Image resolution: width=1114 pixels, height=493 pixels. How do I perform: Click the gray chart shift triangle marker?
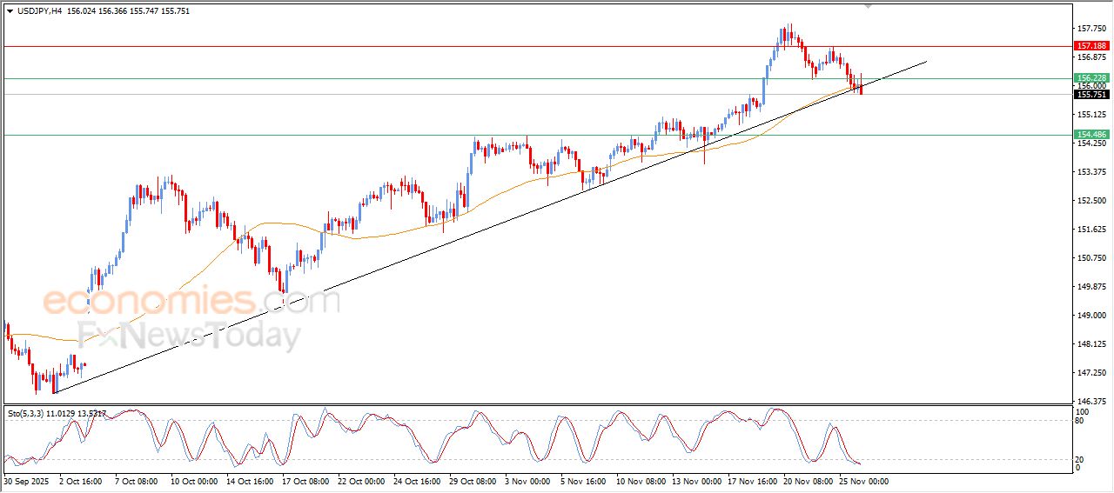click(x=867, y=6)
